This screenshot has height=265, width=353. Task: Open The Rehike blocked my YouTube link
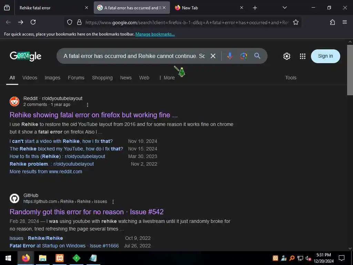click(66, 149)
